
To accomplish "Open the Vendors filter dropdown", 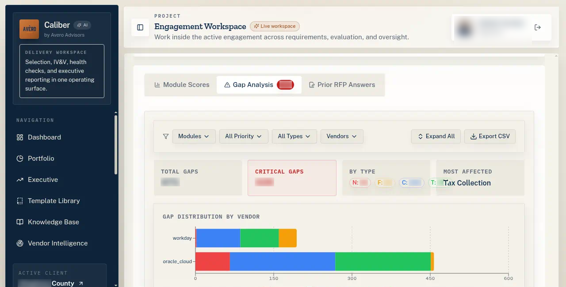I will (x=342, y=136).
